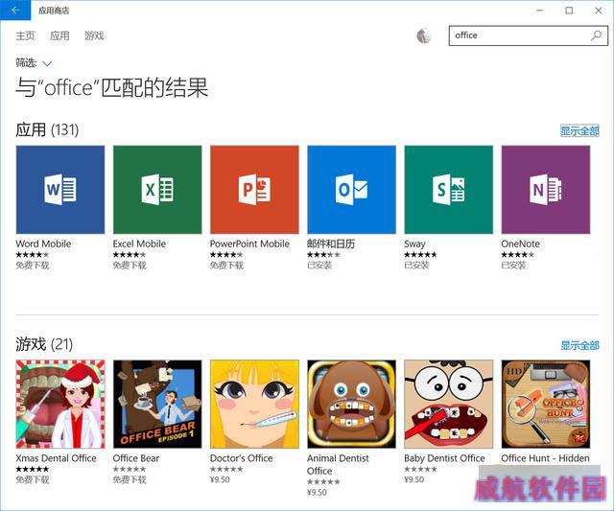Switch to the 应用 apps tab
The width and height of the screenshot is (614, 511).
(x=59, y=36)
